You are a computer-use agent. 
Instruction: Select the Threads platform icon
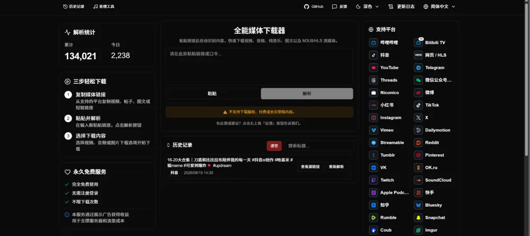(x=373, y=80)
